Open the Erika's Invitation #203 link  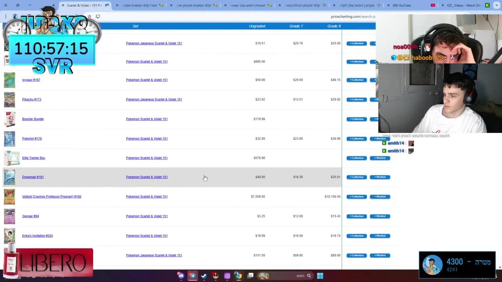tap(37, 236)
